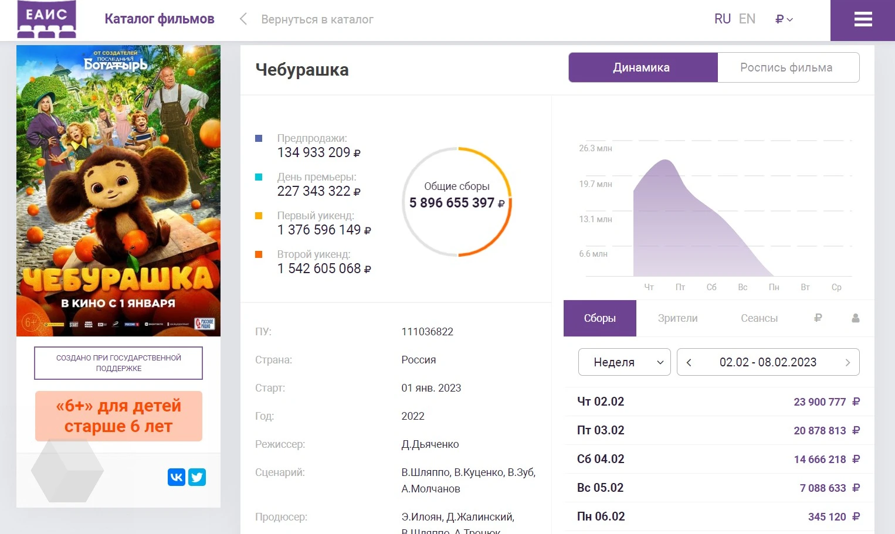This screenshot has height=534, width=895.
Task: Share via Twitter icon
Action: (197, 477)
